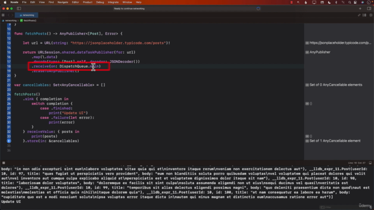Click the jsonplaceholder URL string in code
Image resolution: width=374 pixels, height=210 pixels.
click(118, 43)
